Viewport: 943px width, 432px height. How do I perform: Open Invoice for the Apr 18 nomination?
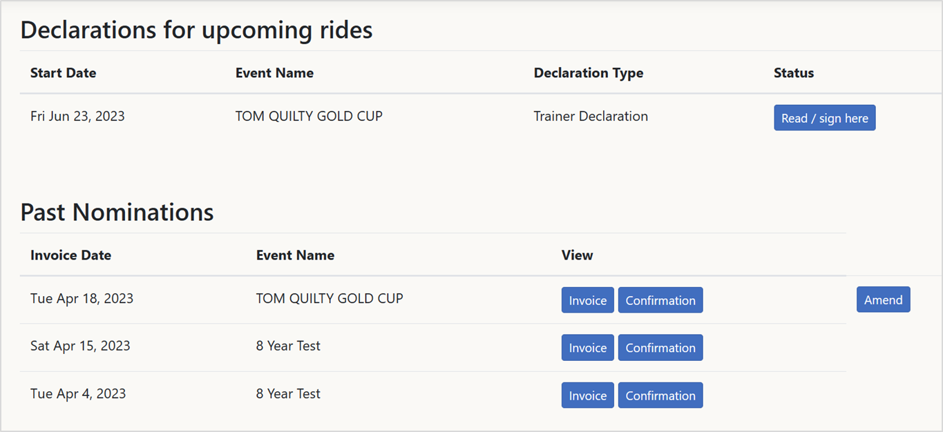click(587, 300)
